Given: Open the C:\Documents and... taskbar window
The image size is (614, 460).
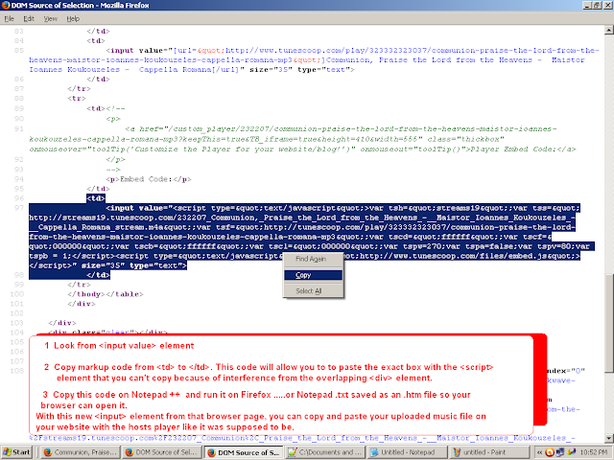Looking at the screenshot, I should (x=325, y=452).
